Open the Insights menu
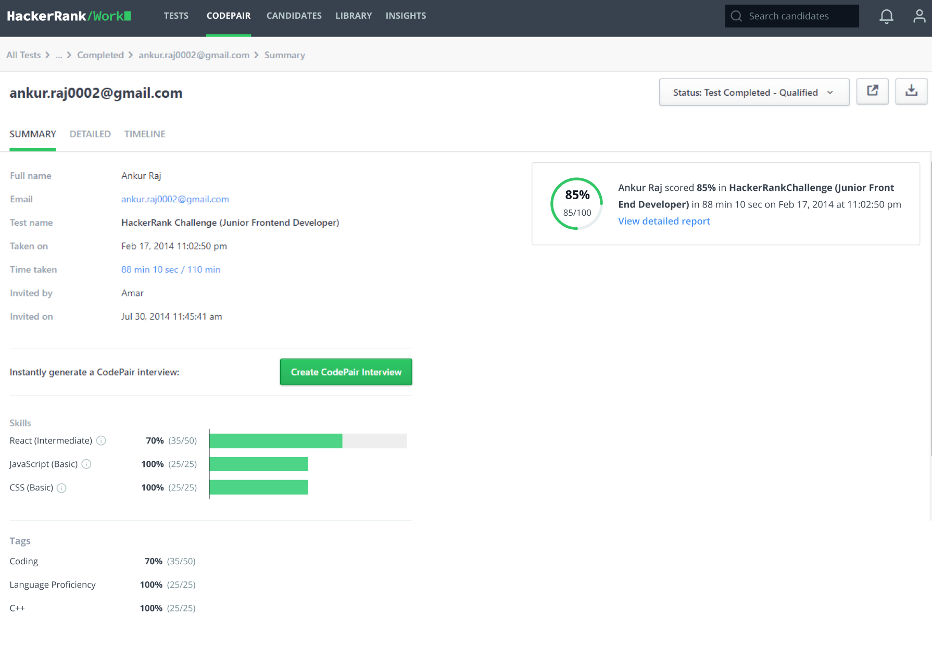 (406, 16)
